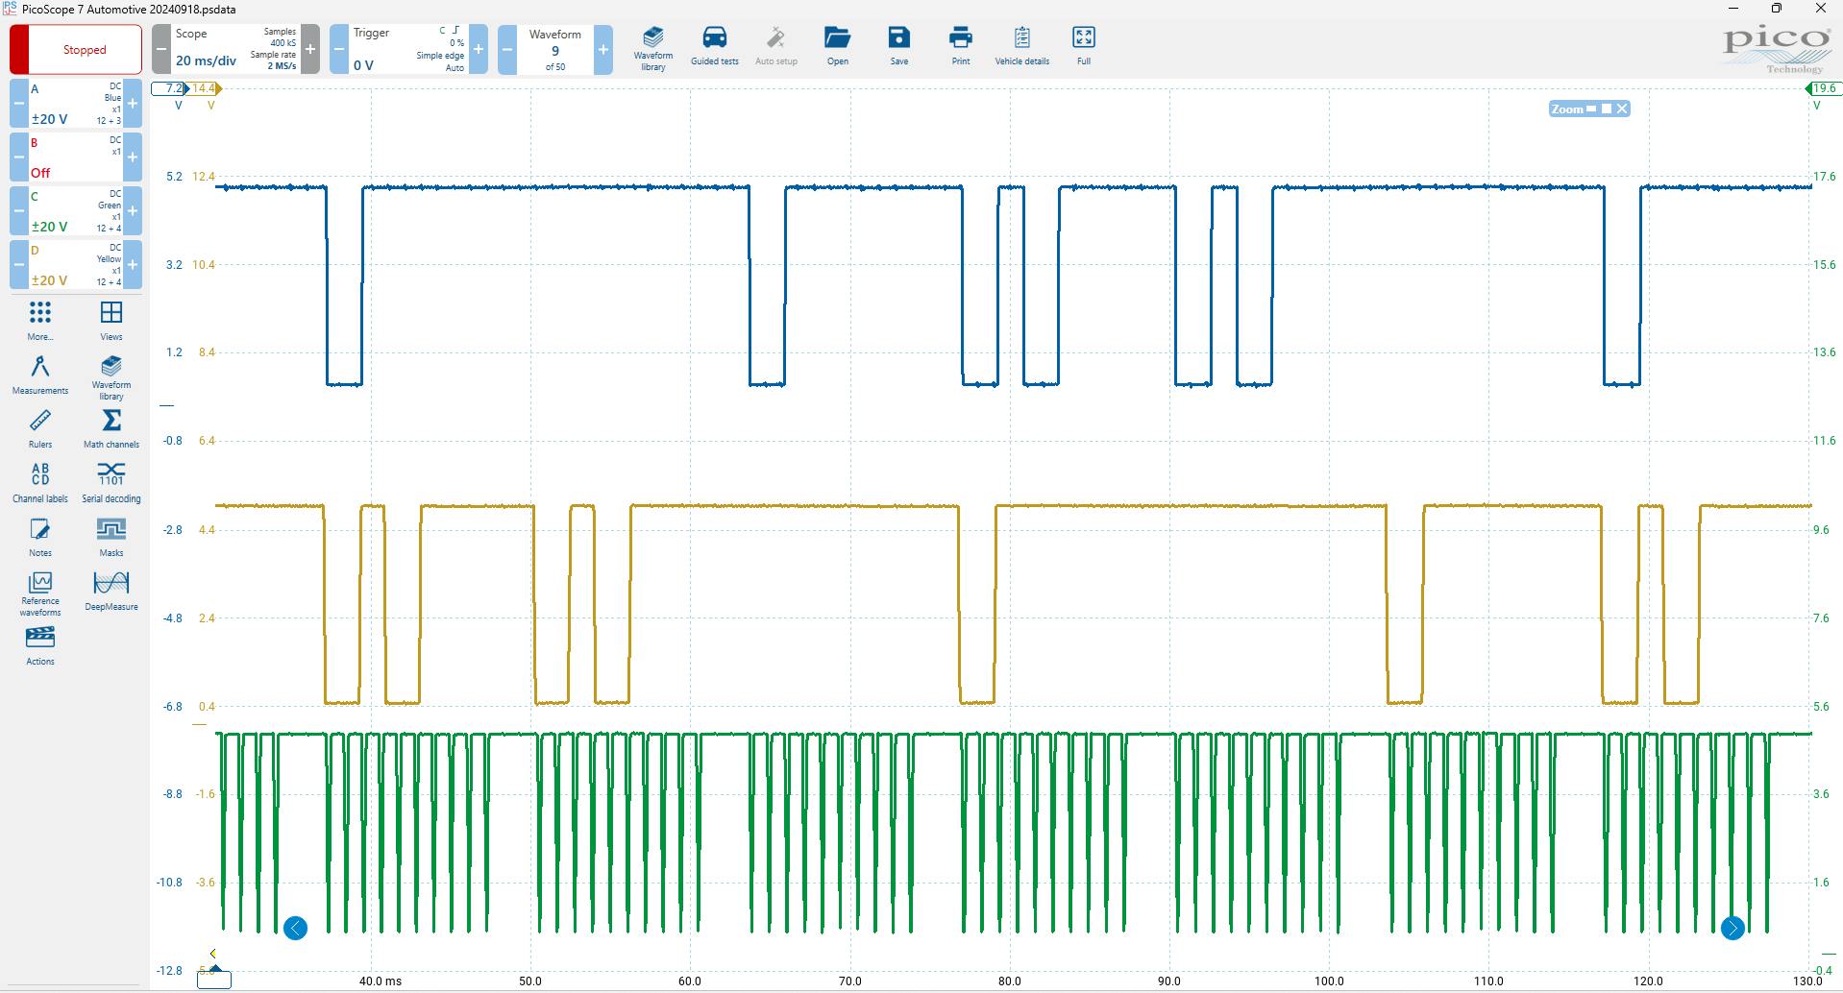1843x993 pixels.
Task: Open the Rulers tool
Action: (39, 427)
